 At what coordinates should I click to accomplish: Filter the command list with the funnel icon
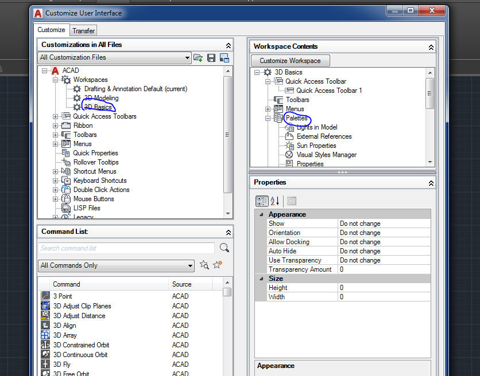click(204, 265)
